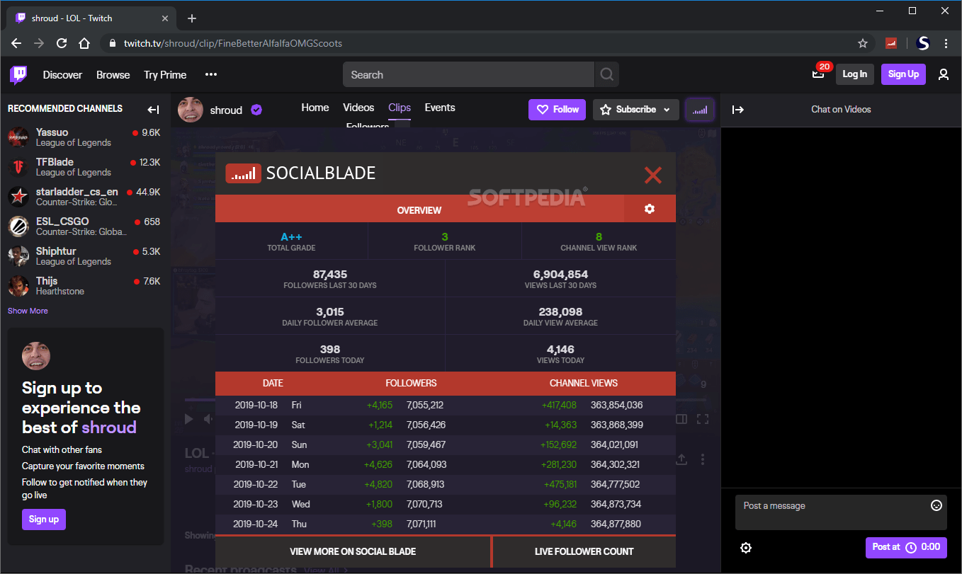Open the ESL_CSGO channel
This screenshot has height=574, width=962.
pos(85,226)
